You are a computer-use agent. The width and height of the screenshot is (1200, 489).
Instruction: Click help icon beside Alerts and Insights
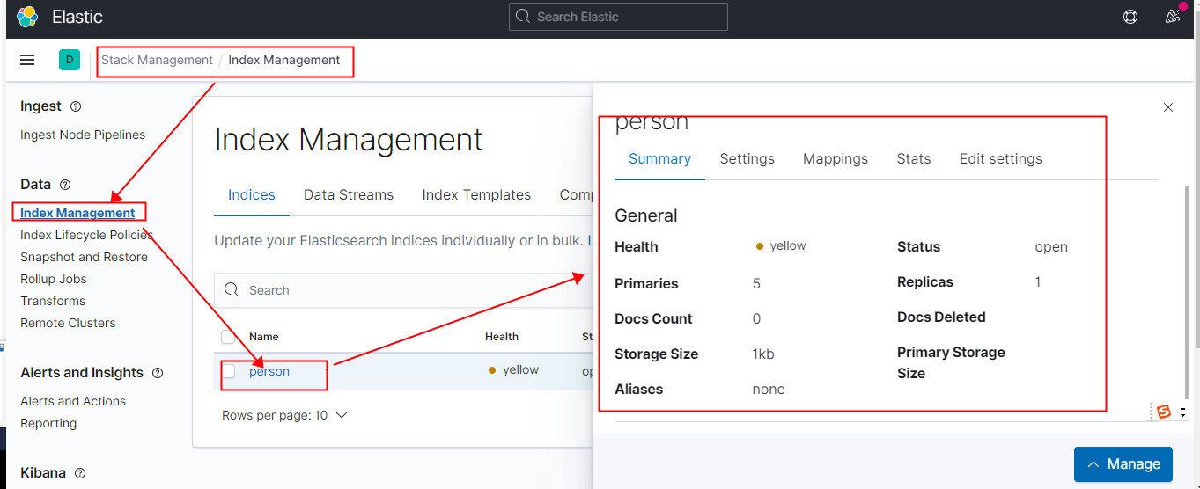158,373
